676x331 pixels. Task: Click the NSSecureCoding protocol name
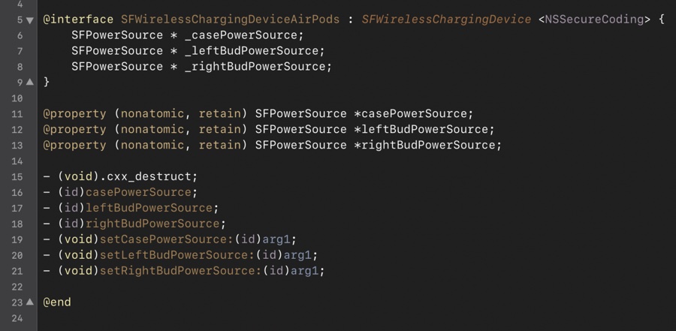(593, 20)
